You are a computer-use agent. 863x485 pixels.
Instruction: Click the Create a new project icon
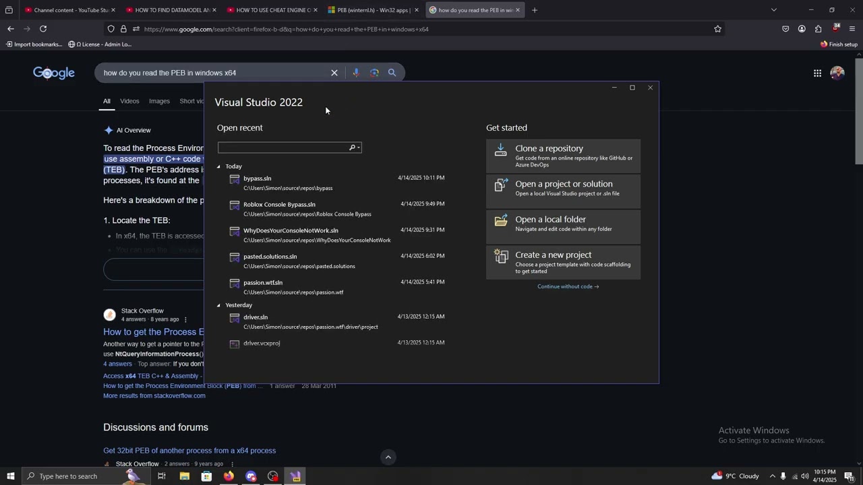pos(501,256)
